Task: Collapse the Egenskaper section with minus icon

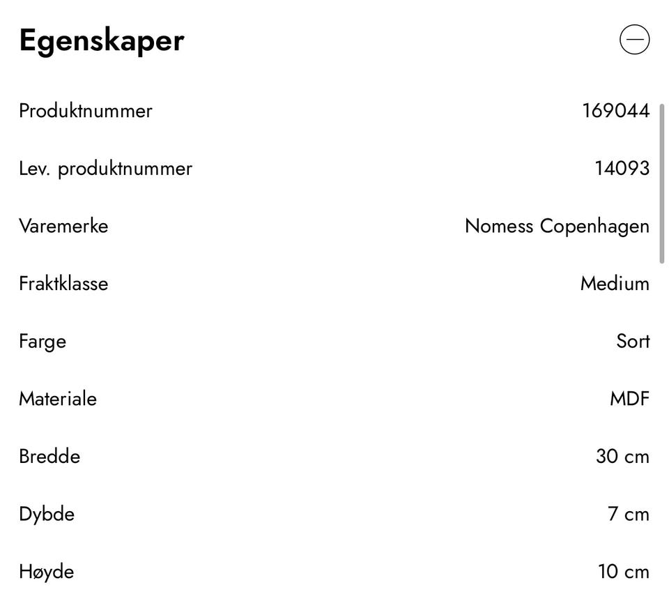Action: 634,40
